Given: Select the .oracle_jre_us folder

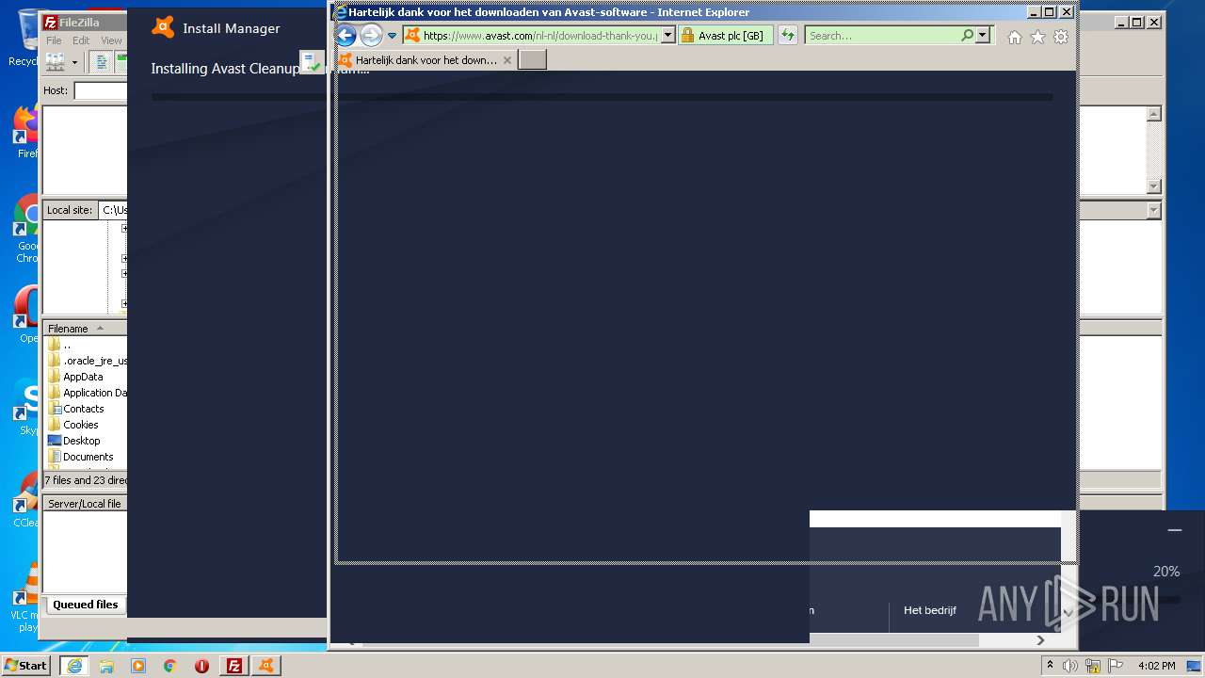Looking at the screenshot, I should click(87, 361).
